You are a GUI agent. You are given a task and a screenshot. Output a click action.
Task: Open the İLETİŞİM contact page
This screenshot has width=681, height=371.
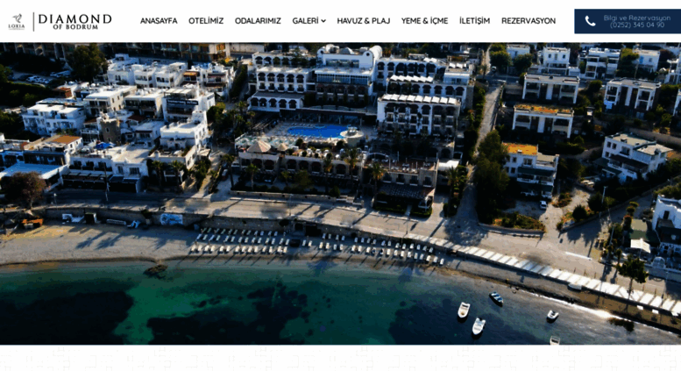tap(475, 21)
